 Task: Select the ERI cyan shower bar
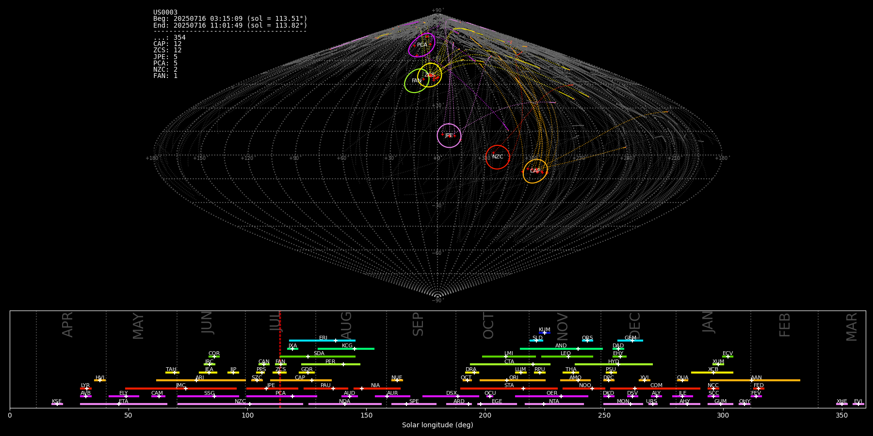[x=322, y=341]
